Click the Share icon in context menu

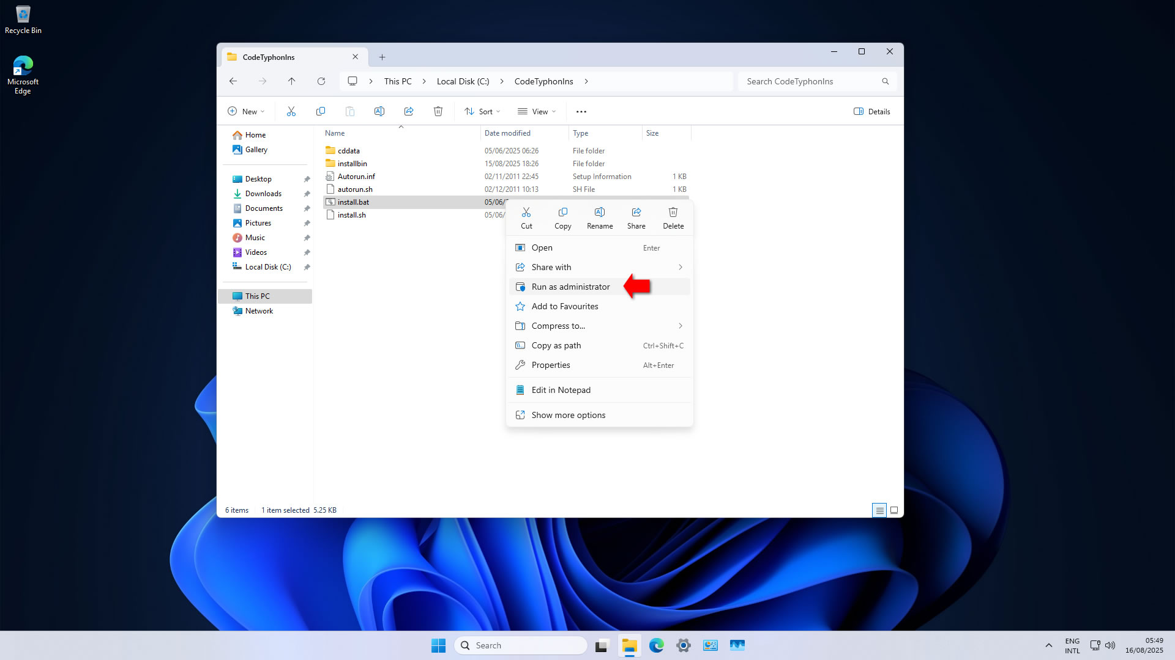(x=636, y=218)
